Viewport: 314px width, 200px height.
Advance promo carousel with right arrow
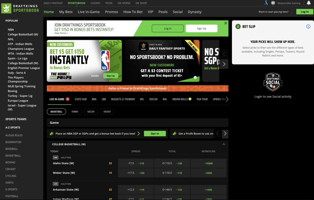click(x=224, y=64)
